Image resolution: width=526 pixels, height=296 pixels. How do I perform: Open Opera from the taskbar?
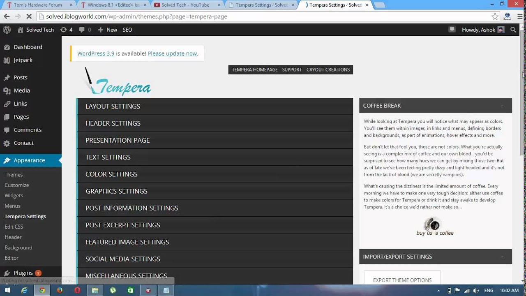click(77, 290)
